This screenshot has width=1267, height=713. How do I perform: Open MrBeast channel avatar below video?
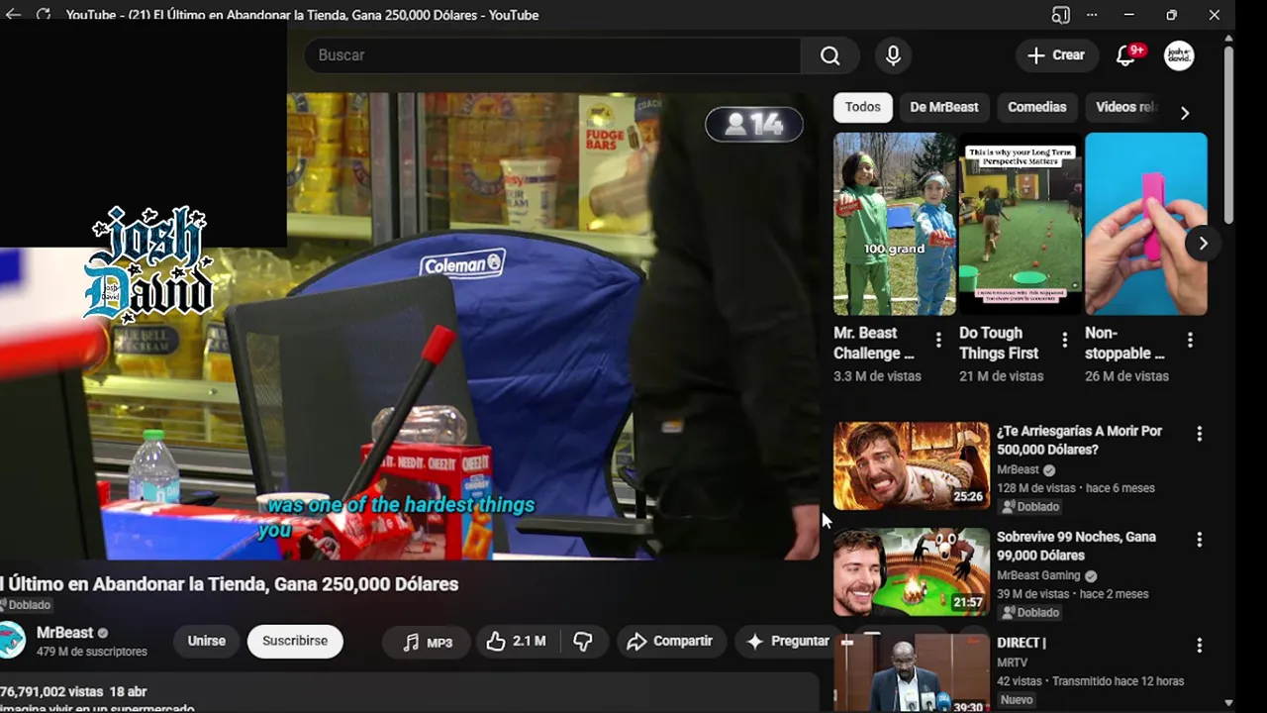tap(12, 641)
